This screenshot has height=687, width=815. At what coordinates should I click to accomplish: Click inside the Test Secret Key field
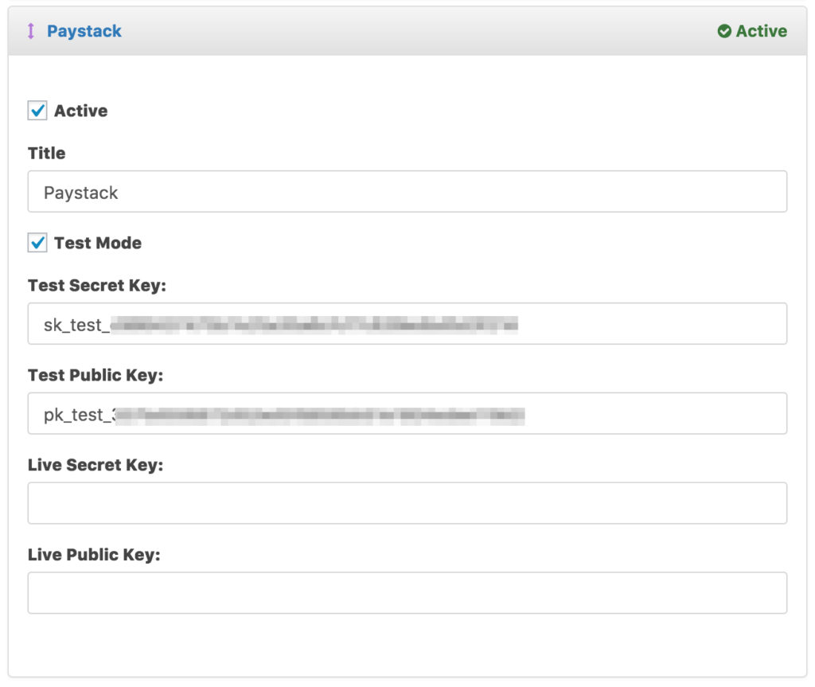[407, 323]
